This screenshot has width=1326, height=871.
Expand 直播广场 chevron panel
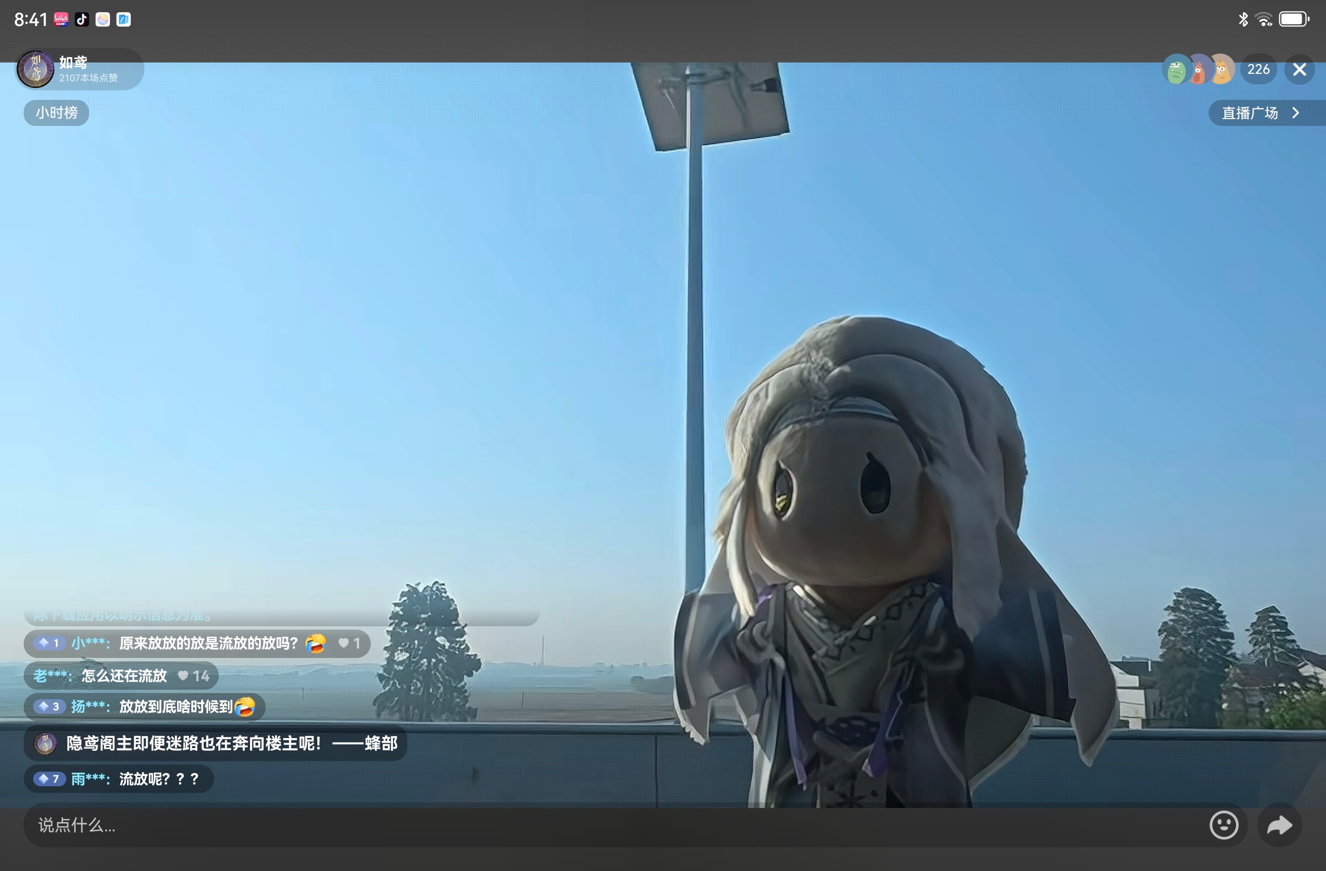1295,113
